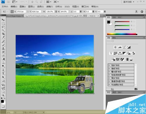Select the Lasso tool
Image resolution: width=146 pixels, height=114 pixels.
point(3,27)
